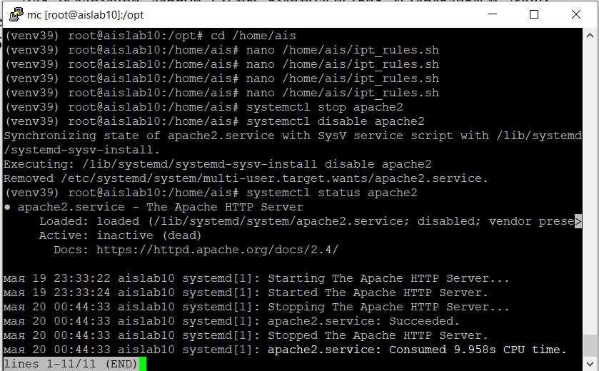
Task: Click the window title 'mc [root@aislab10]:/opt'
Action: pos(86,15)
